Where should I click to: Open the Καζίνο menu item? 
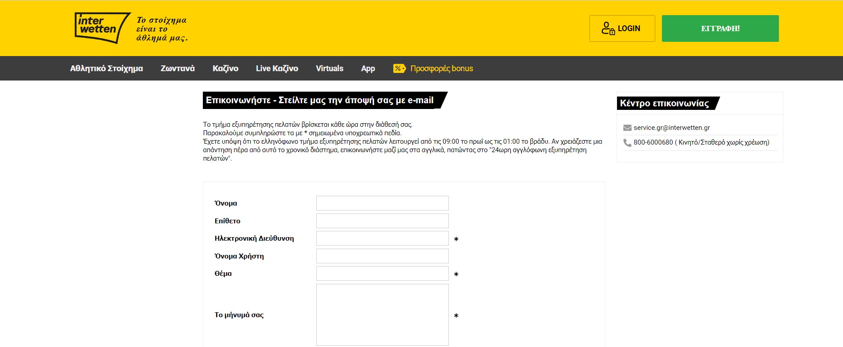[x=225, y=69]
